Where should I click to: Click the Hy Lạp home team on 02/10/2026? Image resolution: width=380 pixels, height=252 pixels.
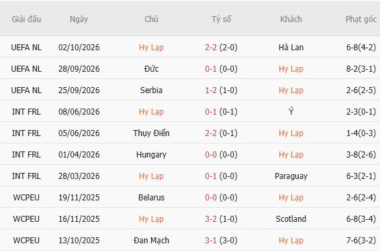tap(151, 48)
